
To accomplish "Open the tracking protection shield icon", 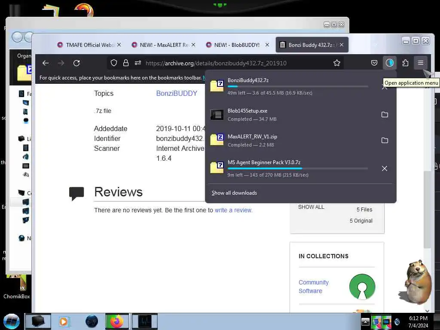I will pyautogui.click(x=113, y=63).
